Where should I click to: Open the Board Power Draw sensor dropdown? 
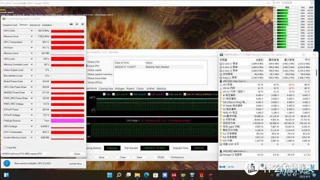(x=32, y=81)
